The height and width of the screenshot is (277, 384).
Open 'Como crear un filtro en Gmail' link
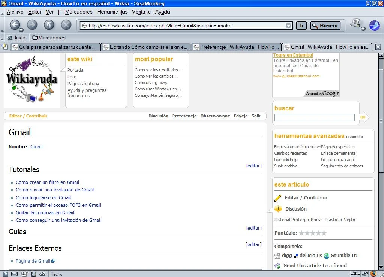click(48, 182)
